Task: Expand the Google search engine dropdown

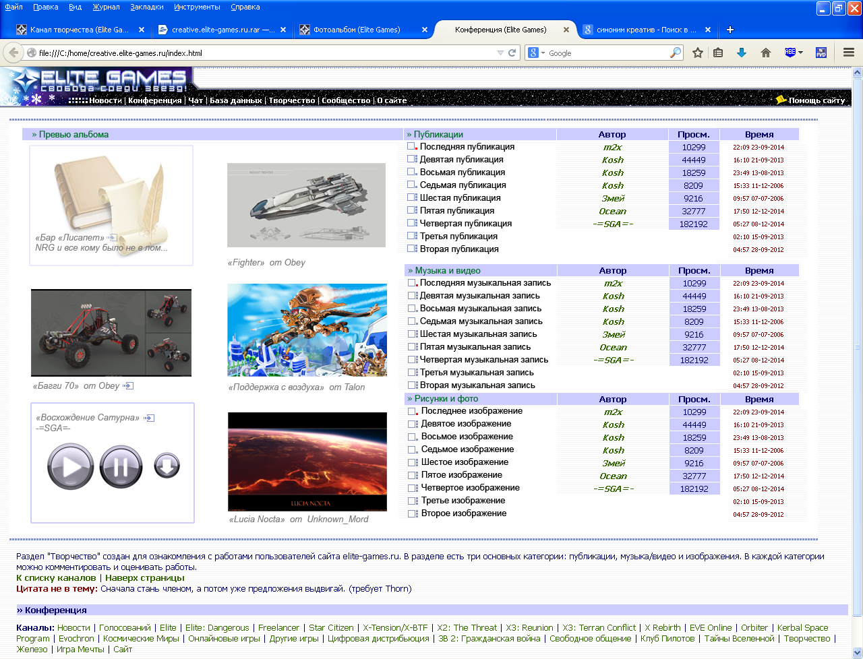Action: click(537, 53)
